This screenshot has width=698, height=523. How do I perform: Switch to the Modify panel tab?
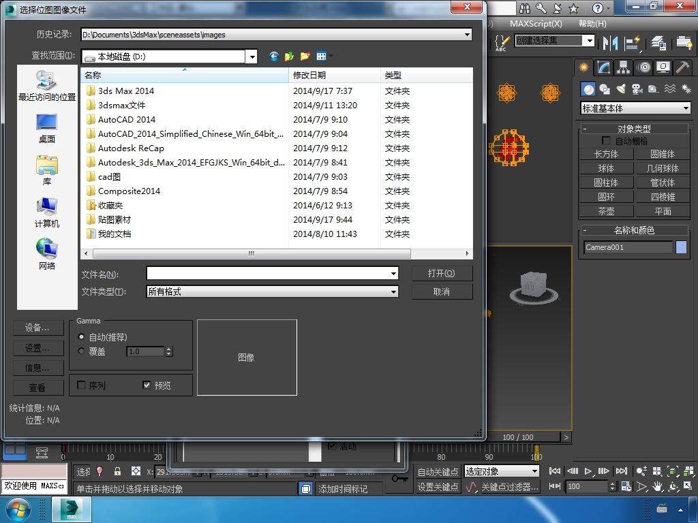604,67
